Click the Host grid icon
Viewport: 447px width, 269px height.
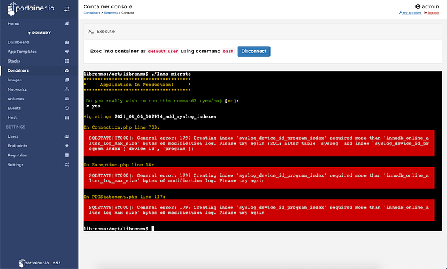pyautogui.click(x=67, y=118)
